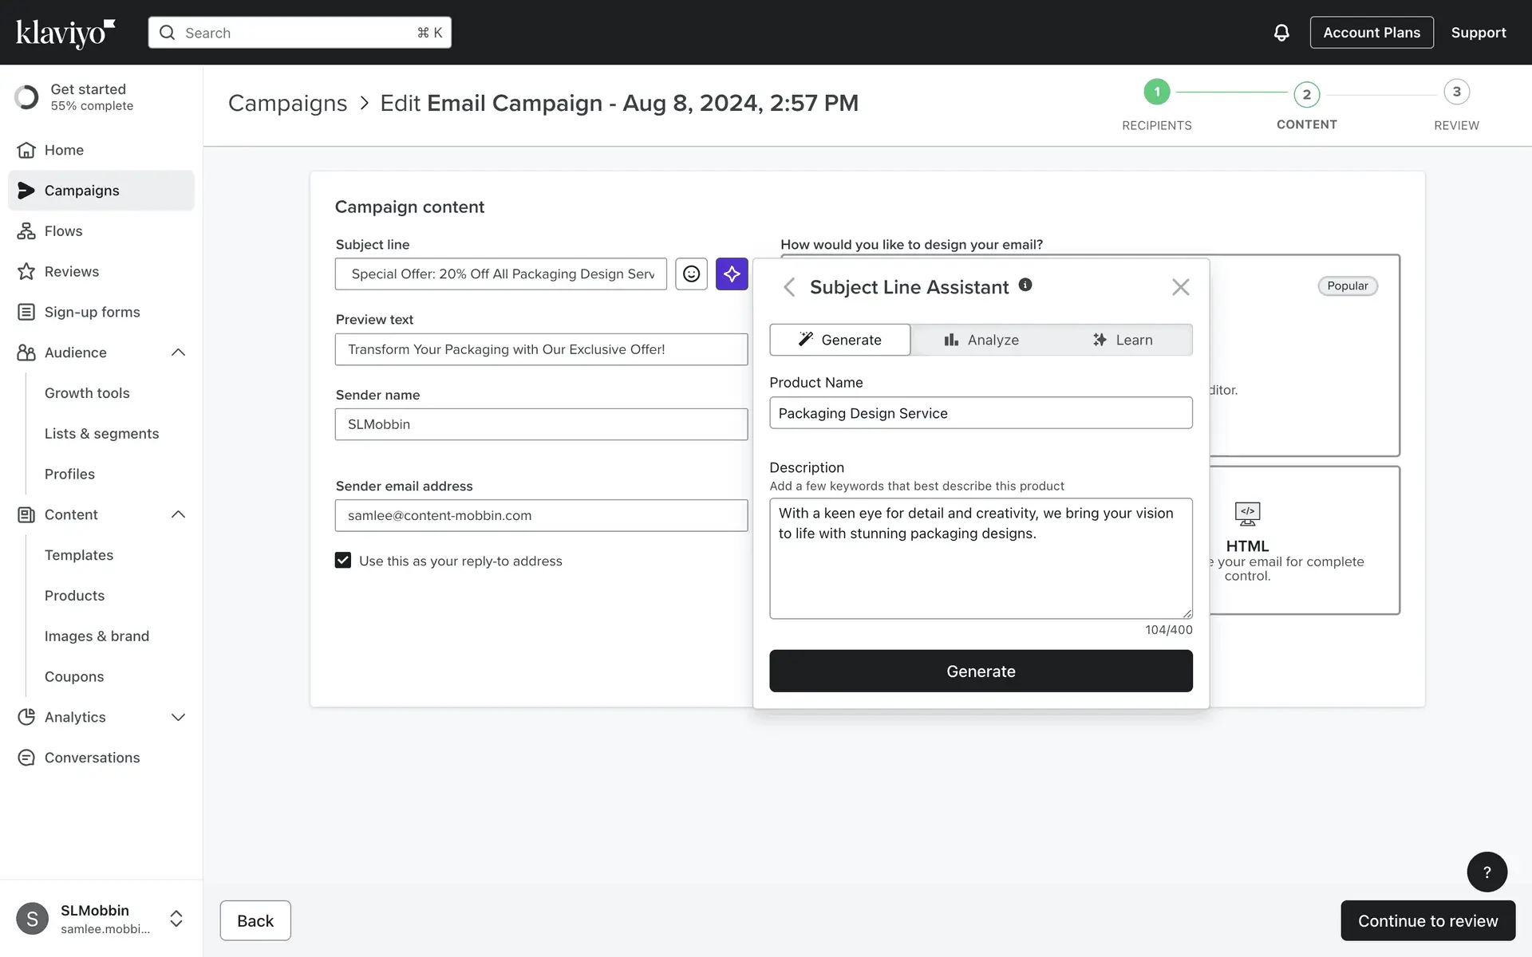Select the HTML code editor icon

(1246, 514)
